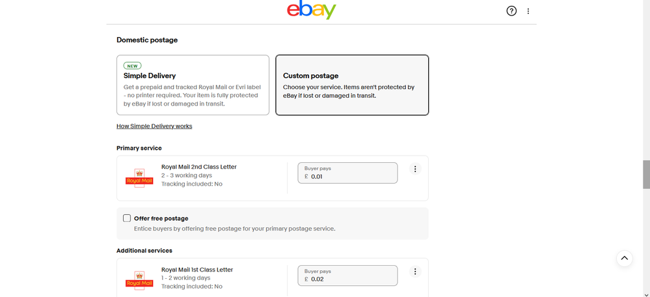Open the How Simple Delivery works link
This screenshot has height=297, width=650.
154,126
